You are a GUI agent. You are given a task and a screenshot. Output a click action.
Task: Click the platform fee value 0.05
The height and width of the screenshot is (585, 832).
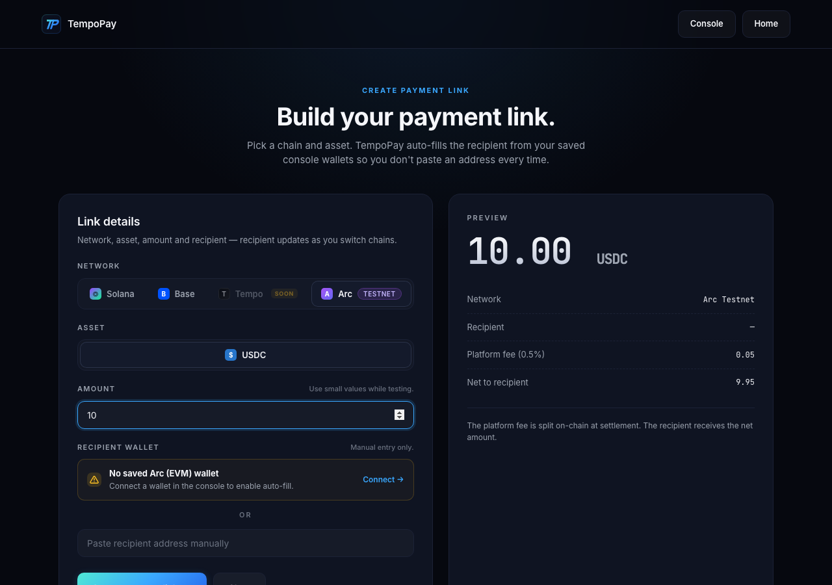click(x=745, y=355)
